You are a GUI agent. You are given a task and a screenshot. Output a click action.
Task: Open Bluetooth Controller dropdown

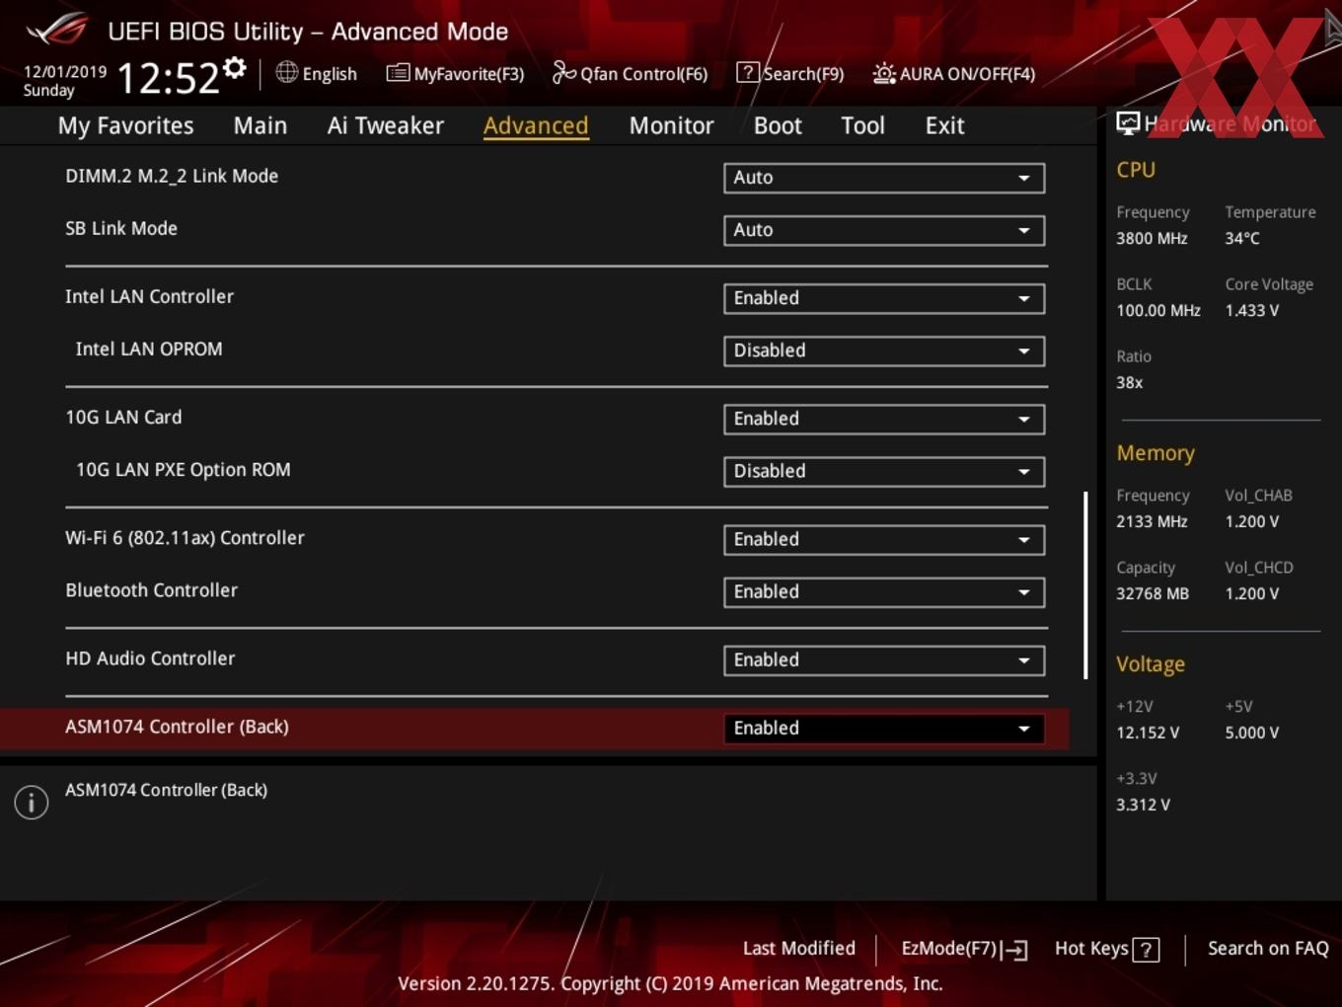pos(884,591)
